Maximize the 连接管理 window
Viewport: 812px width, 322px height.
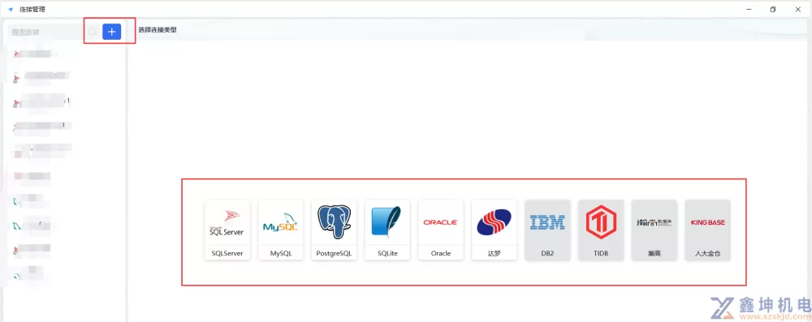[x=773, y=9]
